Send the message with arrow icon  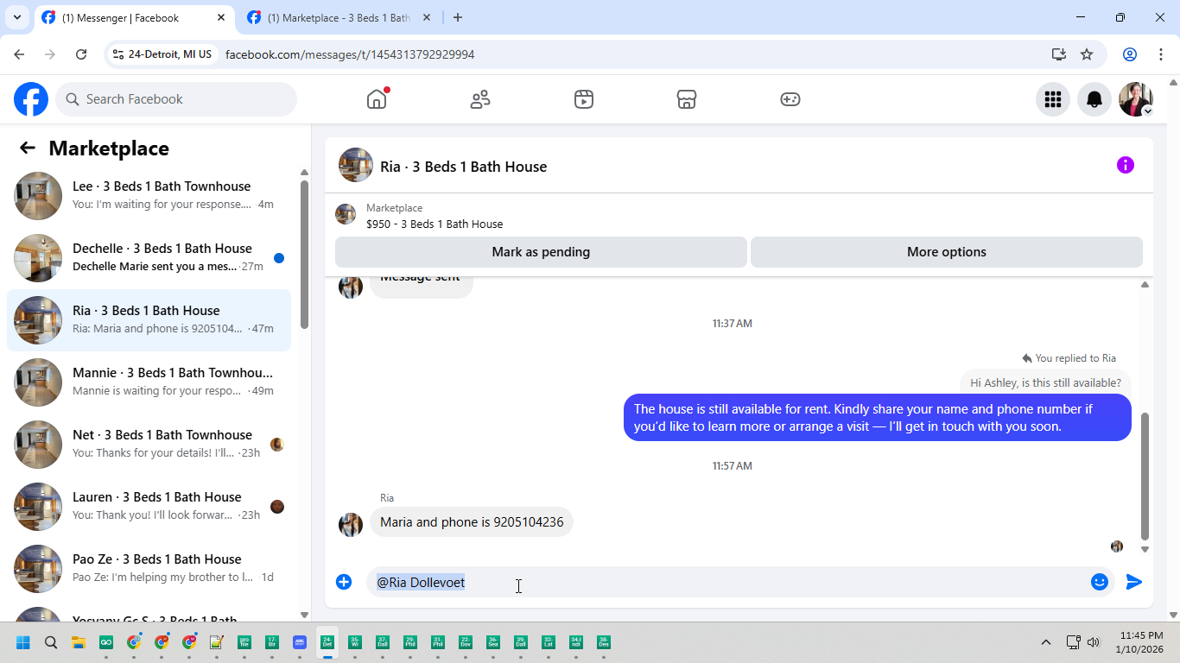pos(1134,582)
